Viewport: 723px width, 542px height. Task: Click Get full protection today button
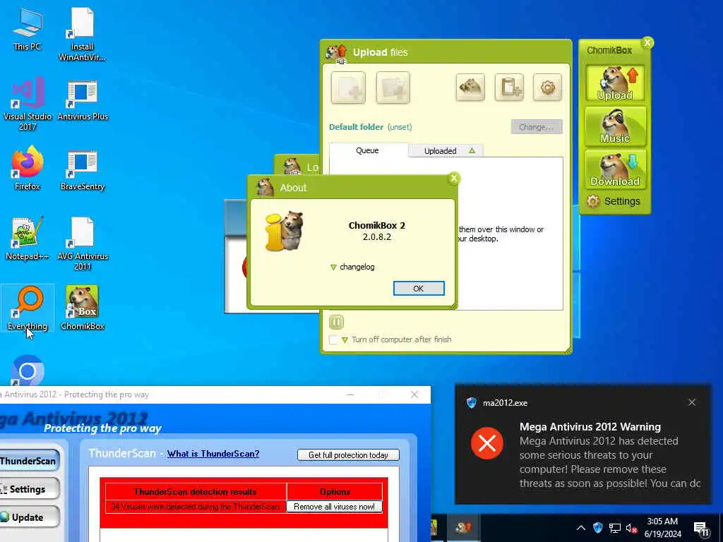(x=348, y=455)
